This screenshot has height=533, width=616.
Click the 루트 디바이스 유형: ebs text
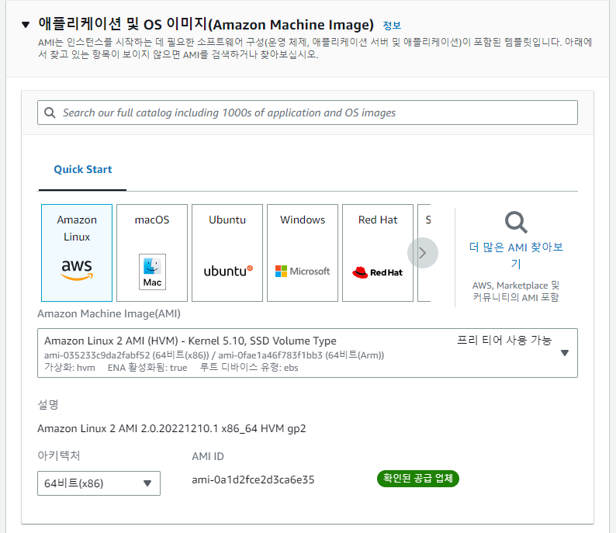click(x=249, y=368)
